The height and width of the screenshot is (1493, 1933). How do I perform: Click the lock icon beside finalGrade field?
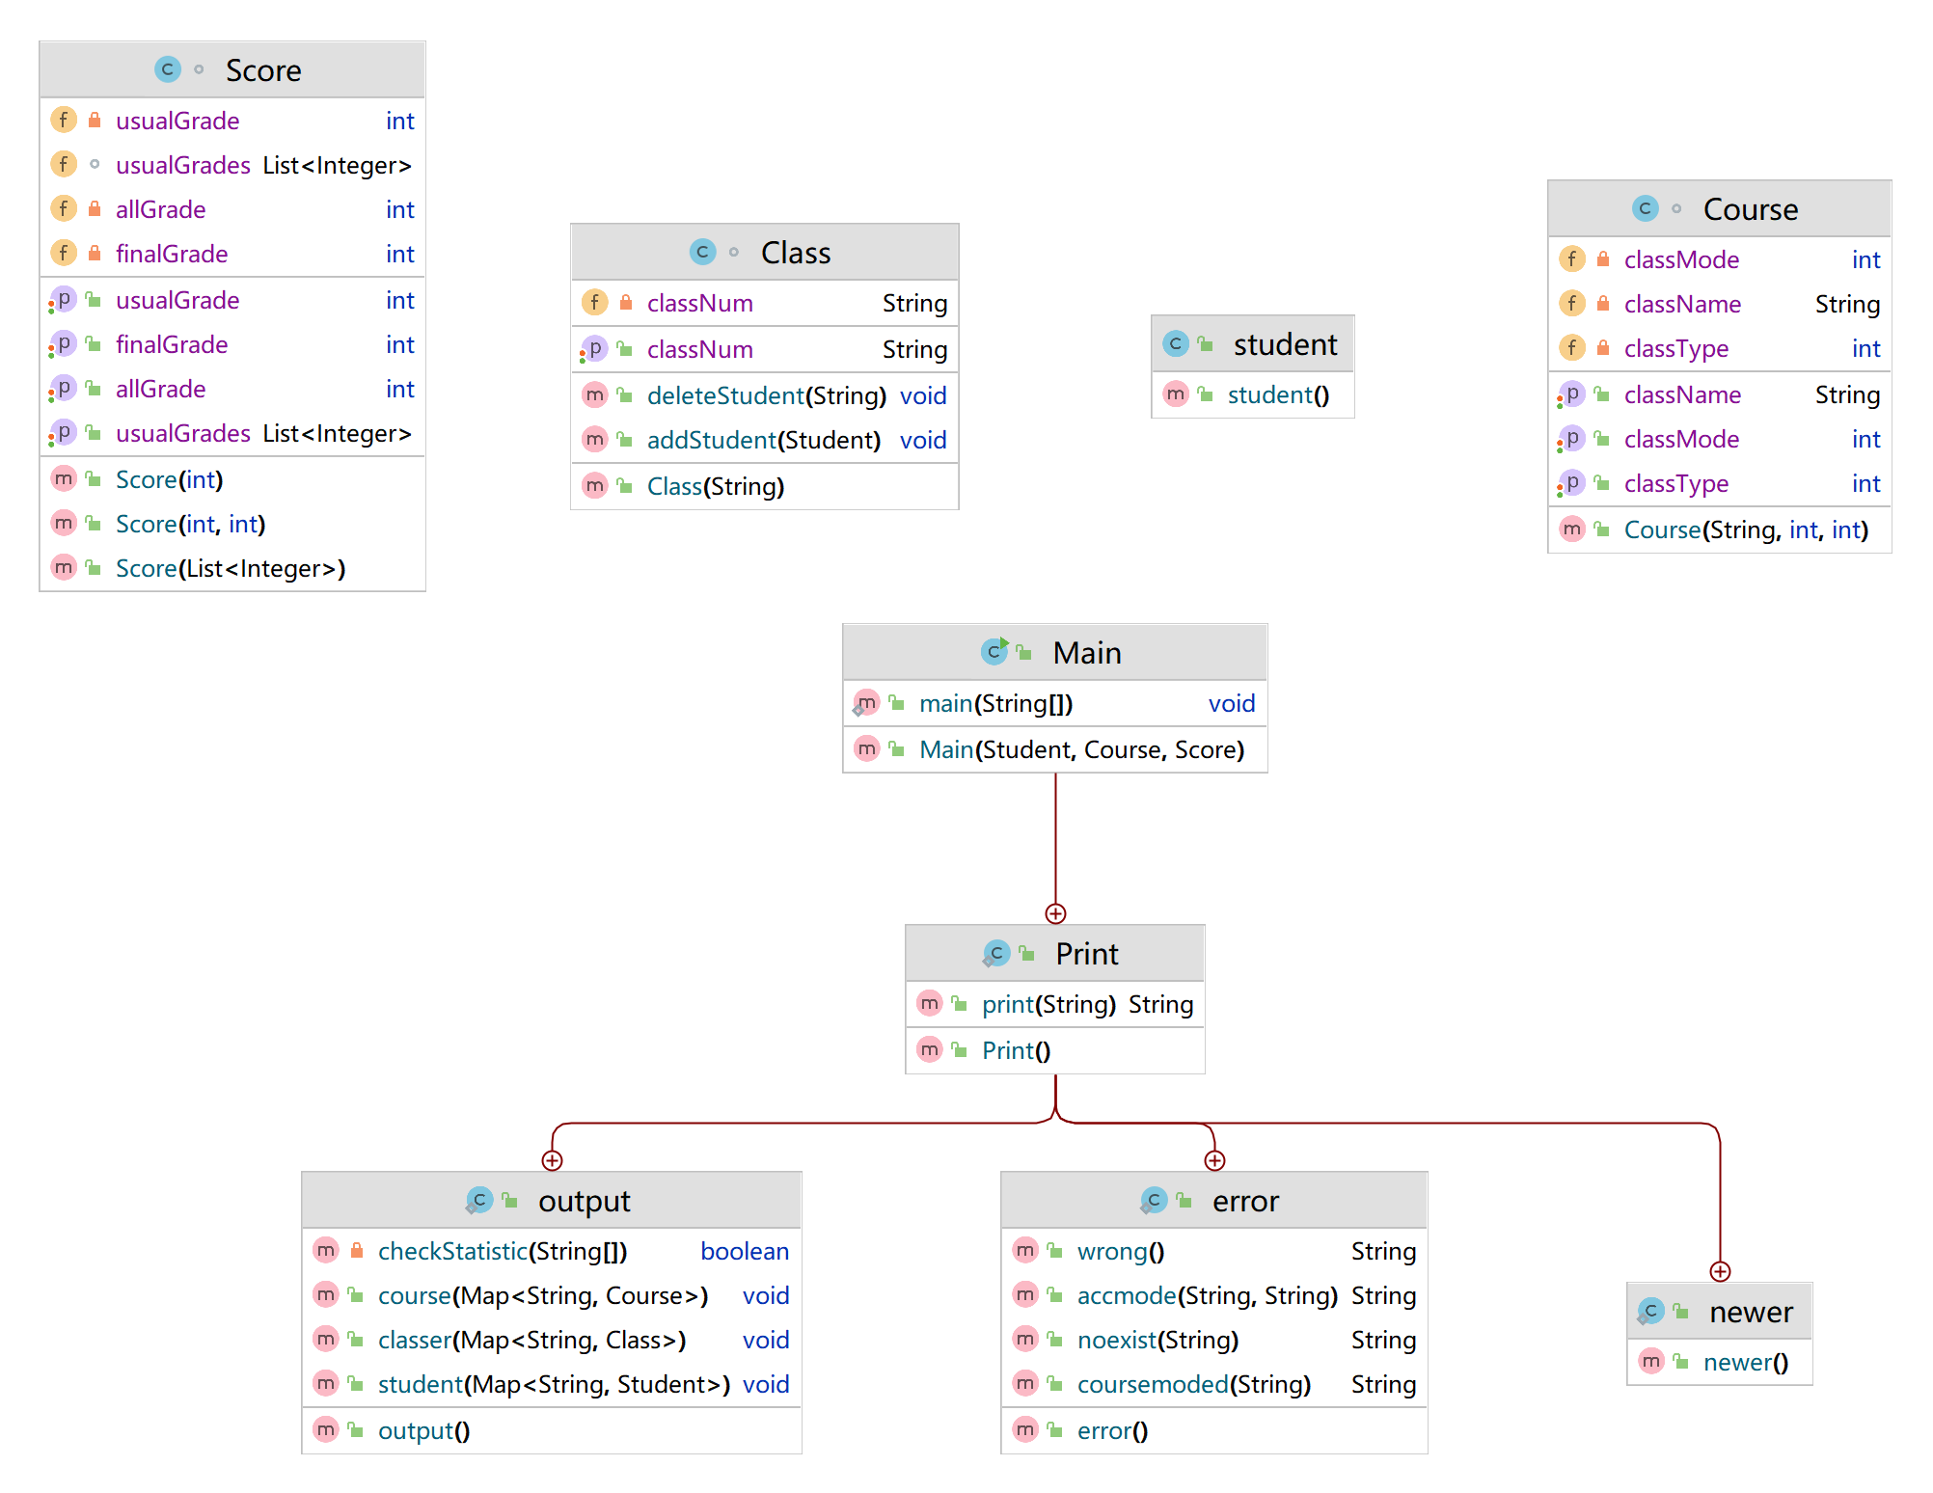click(x=95, y=254)
